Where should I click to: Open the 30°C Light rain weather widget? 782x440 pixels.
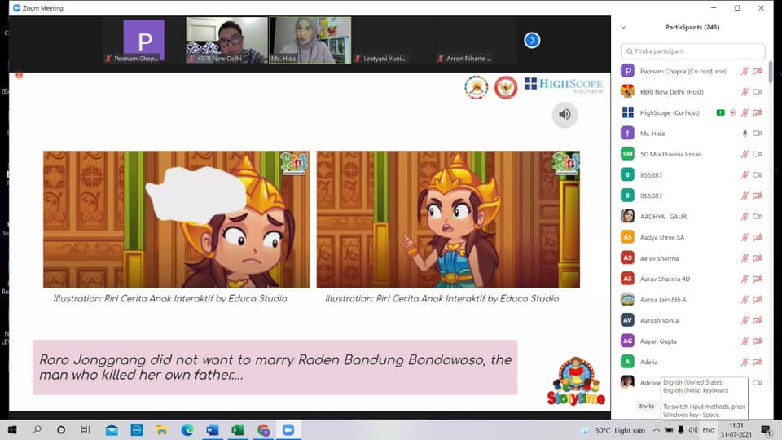tap(613, 430)
